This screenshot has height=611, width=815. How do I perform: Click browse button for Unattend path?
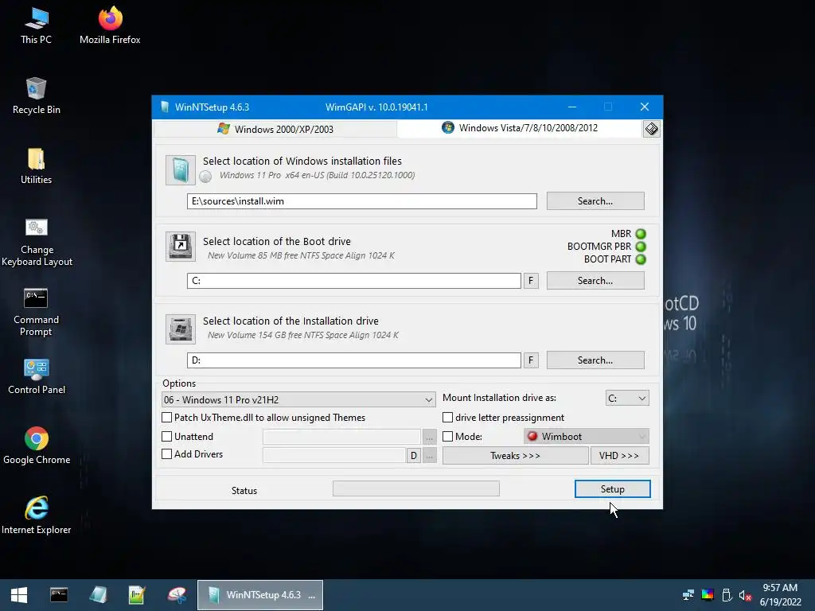tap(429, 437)
